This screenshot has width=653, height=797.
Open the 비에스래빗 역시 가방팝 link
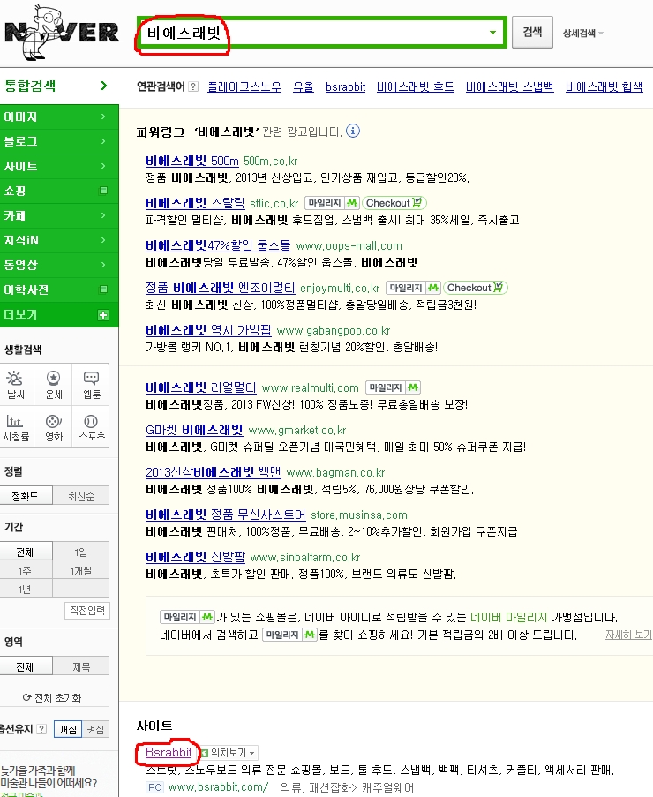209,330
